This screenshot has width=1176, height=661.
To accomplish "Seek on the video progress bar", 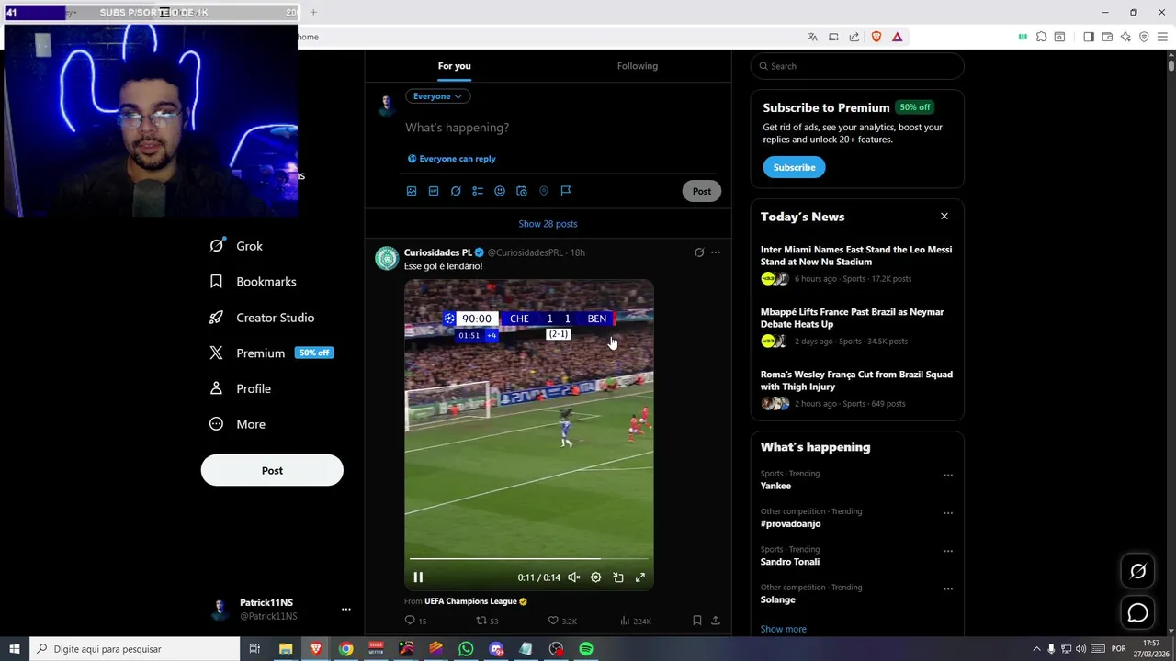I will coord(529,558).
